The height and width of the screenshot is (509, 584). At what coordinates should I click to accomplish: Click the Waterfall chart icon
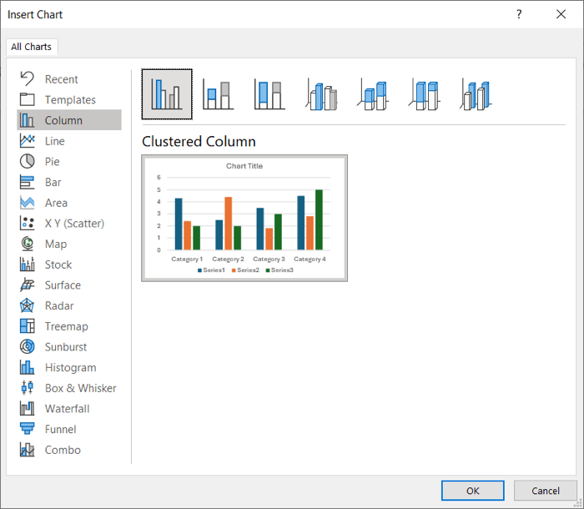[x=28, y=408]
